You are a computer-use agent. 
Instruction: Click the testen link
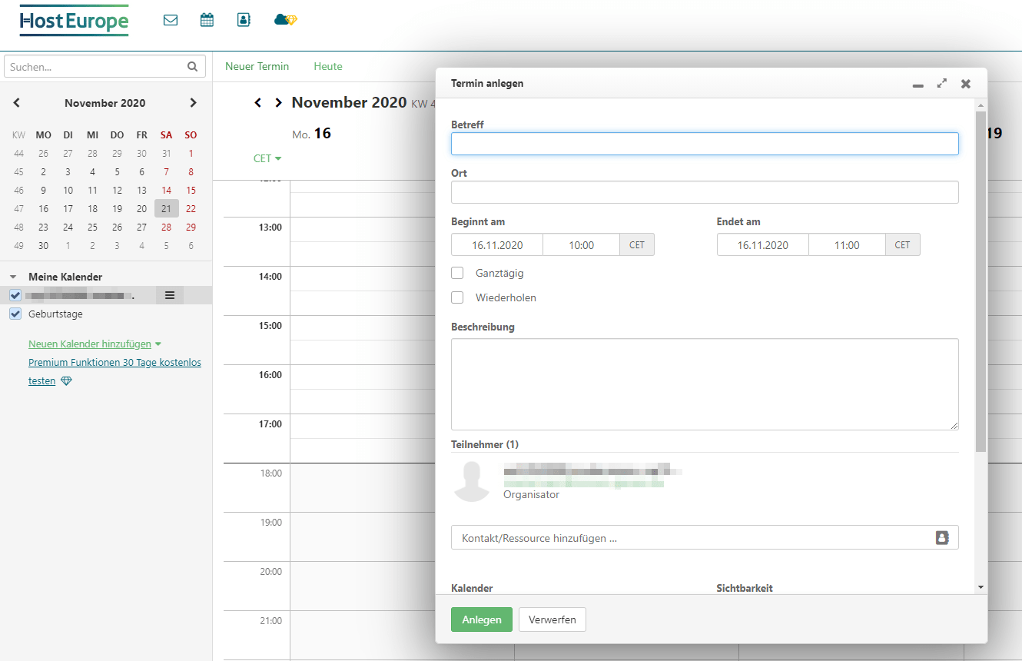[42, 381]
